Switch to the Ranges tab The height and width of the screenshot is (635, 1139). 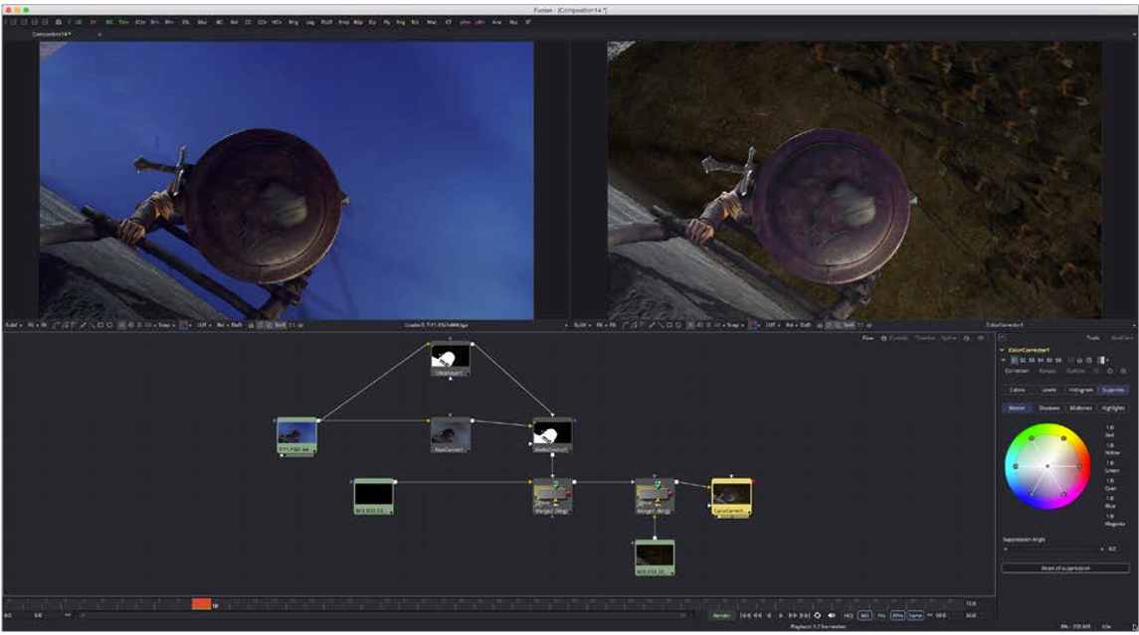click(1046, 371)
